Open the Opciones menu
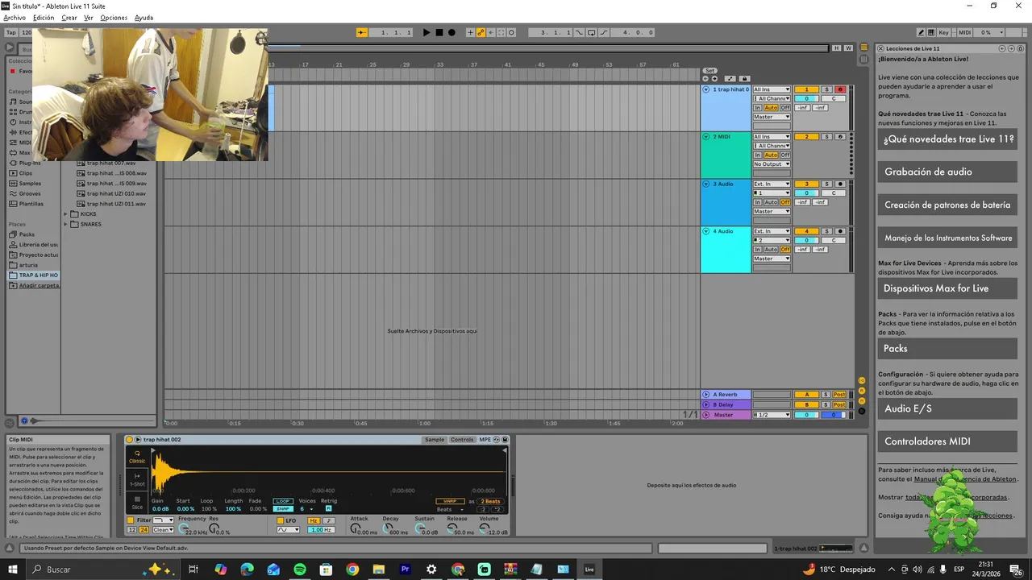This screenshot has height=580, width=1032. [x=114, y=18]
